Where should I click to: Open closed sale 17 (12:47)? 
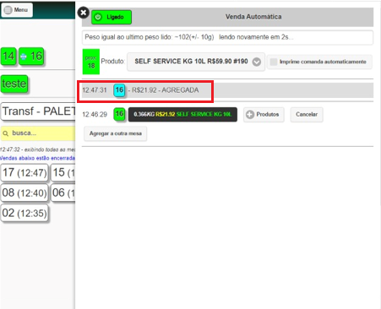pyautogui.click(x=24, y=173)
